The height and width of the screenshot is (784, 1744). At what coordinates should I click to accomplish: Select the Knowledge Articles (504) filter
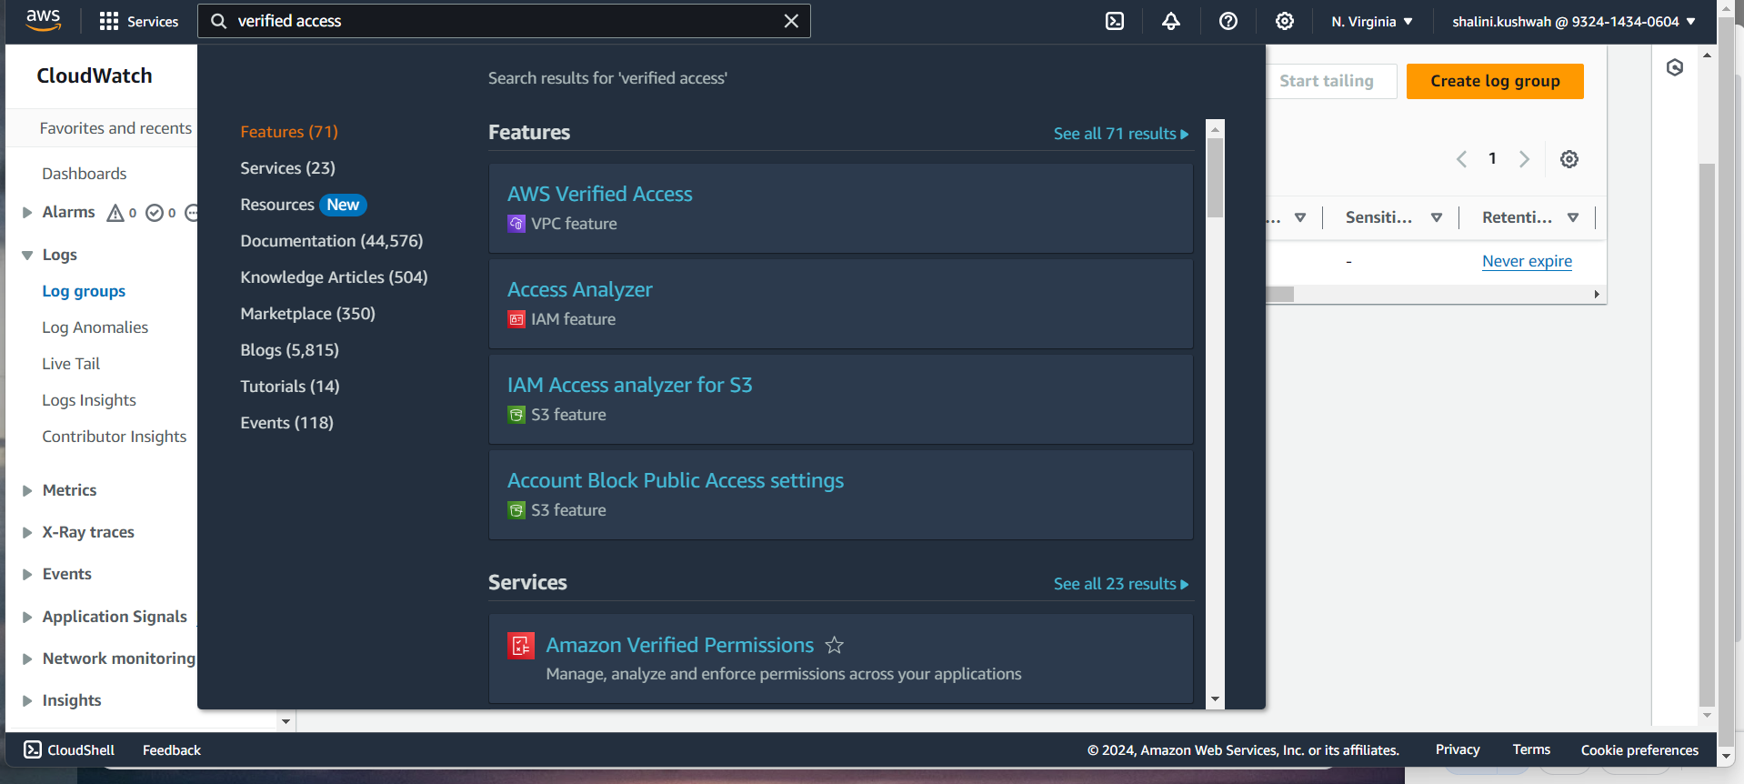click(x=334, y=277)
